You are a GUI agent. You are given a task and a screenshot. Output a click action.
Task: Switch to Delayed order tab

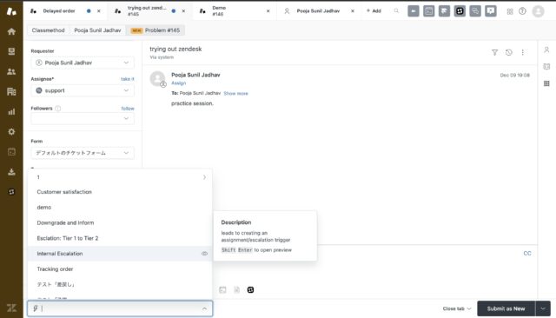pyautogui.click(x=59, y=11)
